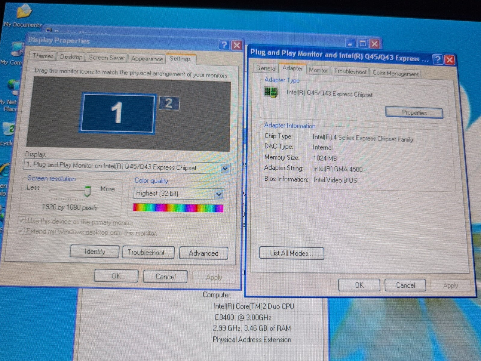
Task: Open the Display selection dropdown
Action: [x=127, y=167]
